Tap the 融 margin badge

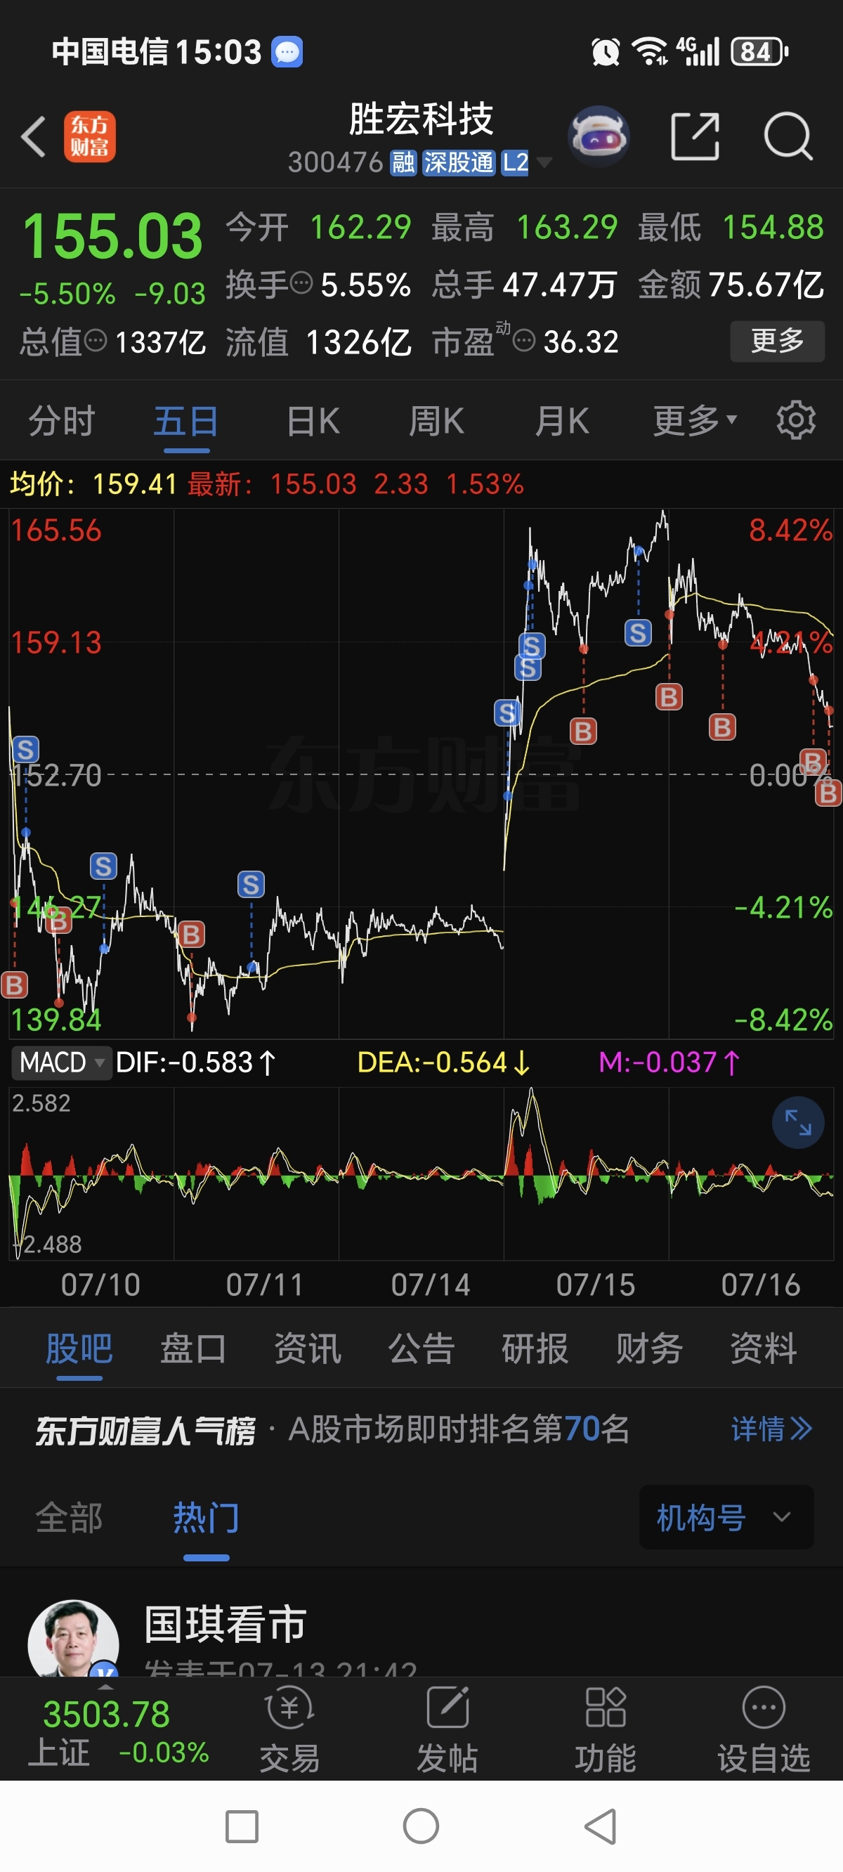point(403,163)
